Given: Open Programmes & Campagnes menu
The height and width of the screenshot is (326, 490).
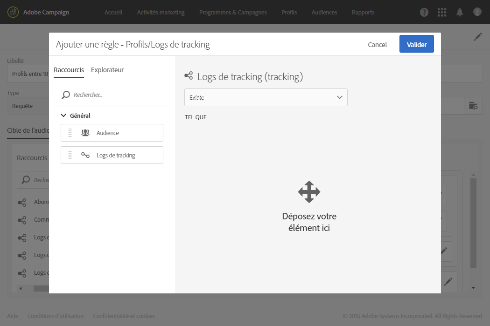Looking at the screenshot, I should click(x=233, y=13).
